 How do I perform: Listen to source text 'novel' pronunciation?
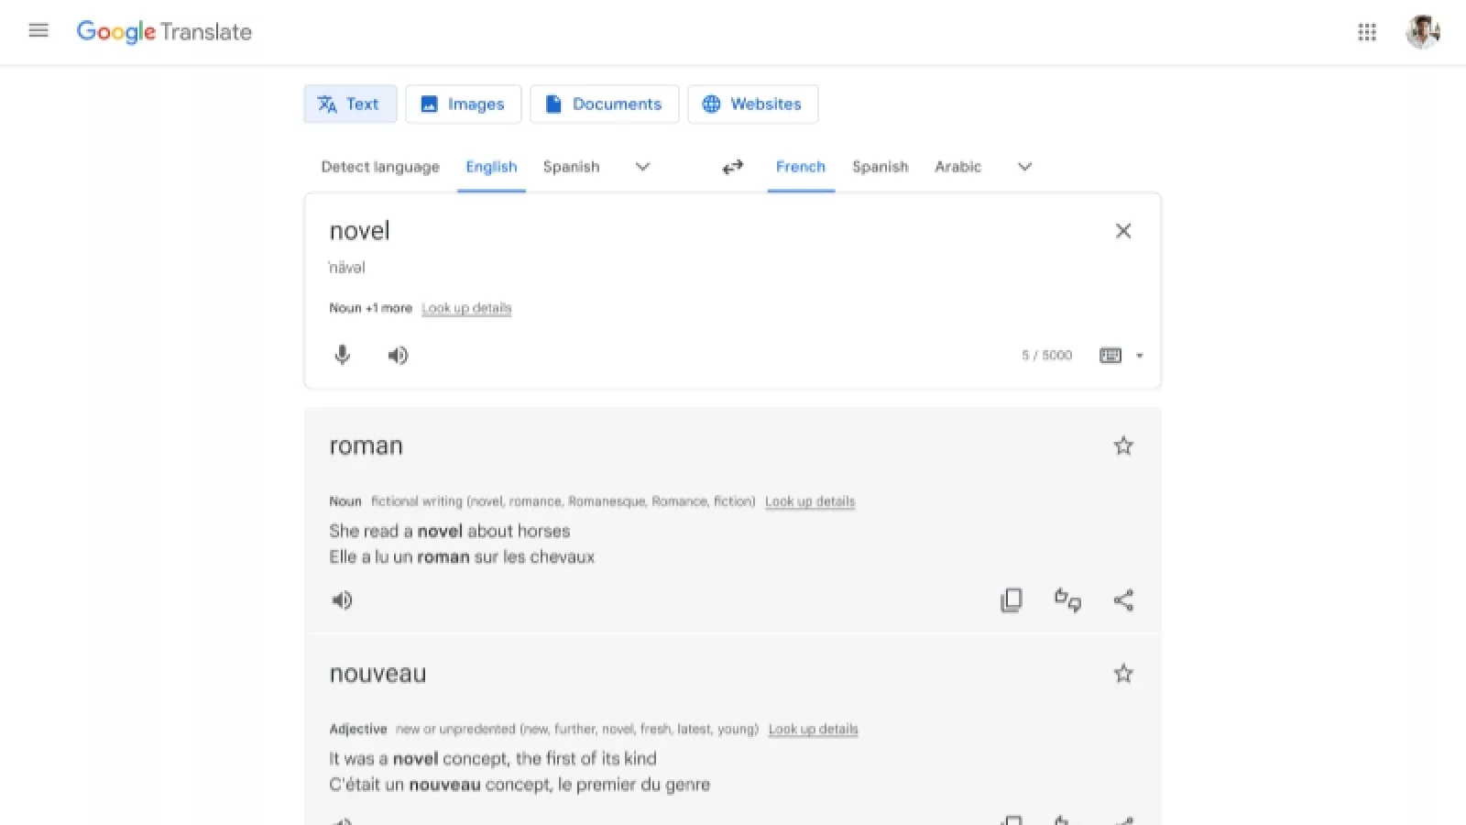[x=398, y=355]
